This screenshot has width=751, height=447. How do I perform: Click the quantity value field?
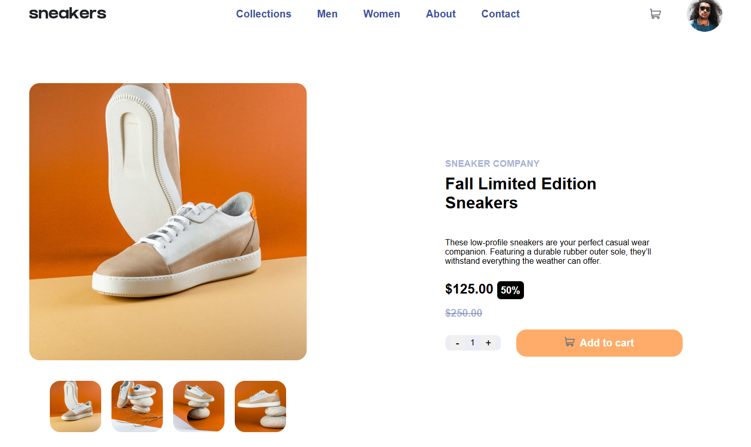point(473,343)
